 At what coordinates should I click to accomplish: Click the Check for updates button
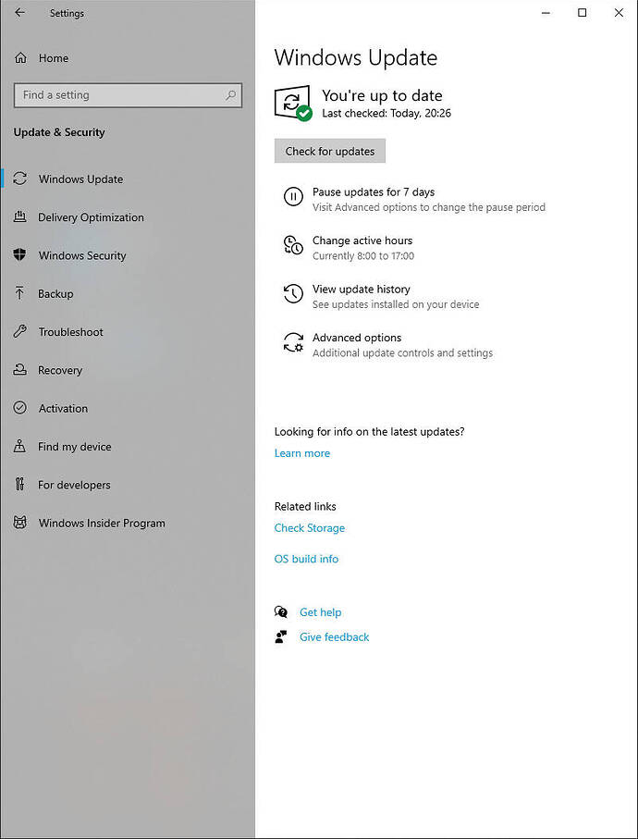330,151
